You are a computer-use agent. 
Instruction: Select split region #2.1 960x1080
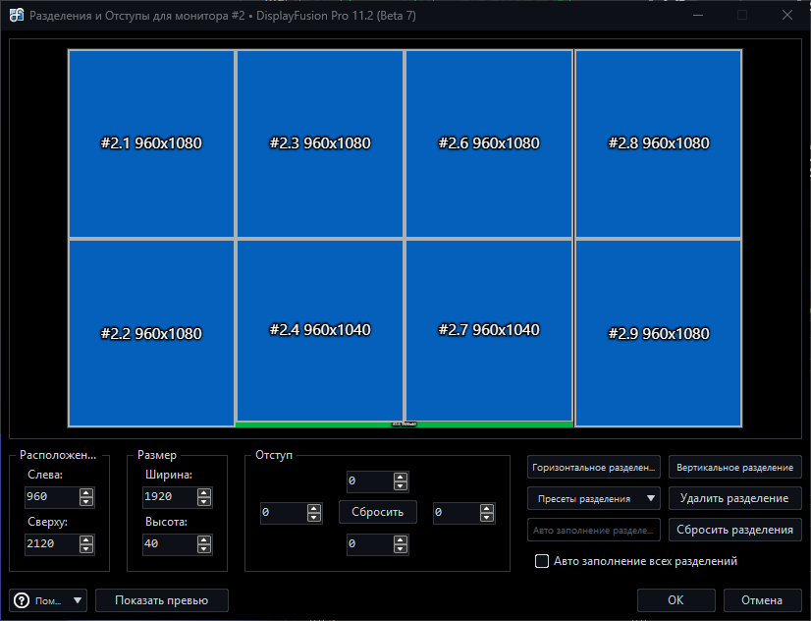151,143
